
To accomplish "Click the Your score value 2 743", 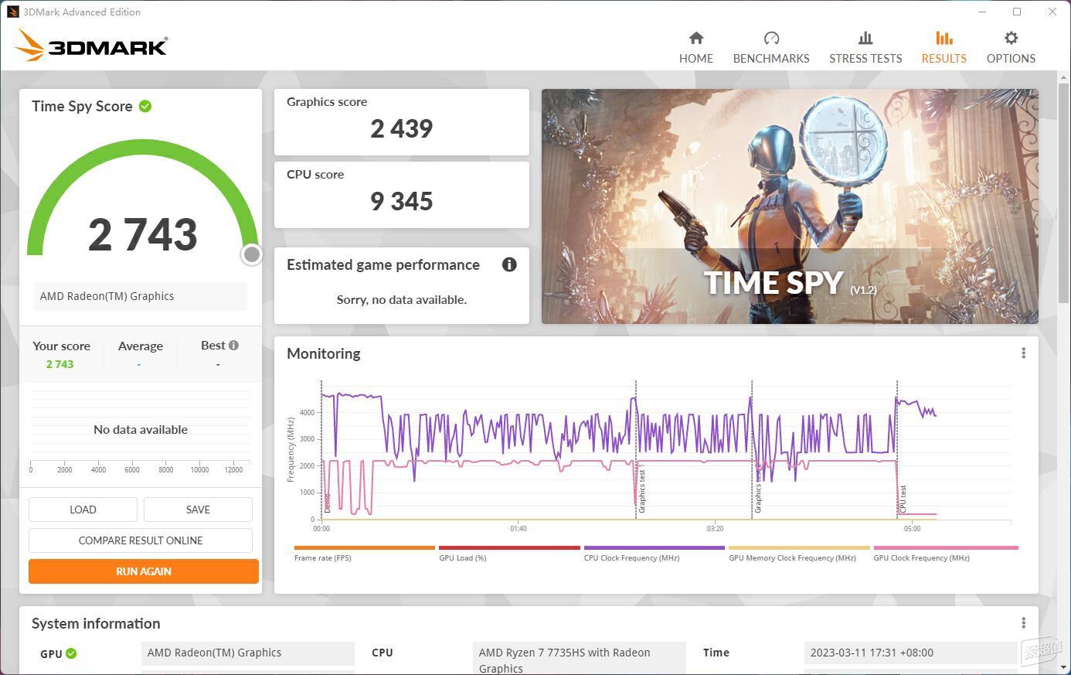I will 59,364.
